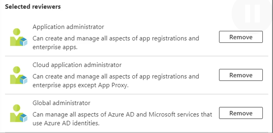Click the "enterprise apps." text line
273x133 pixels.
[55, 47]
